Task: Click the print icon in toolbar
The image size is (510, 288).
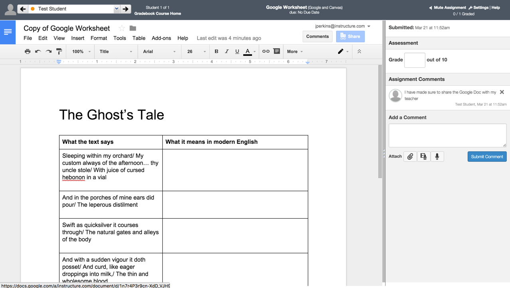Action: click(x=28, y=51)
